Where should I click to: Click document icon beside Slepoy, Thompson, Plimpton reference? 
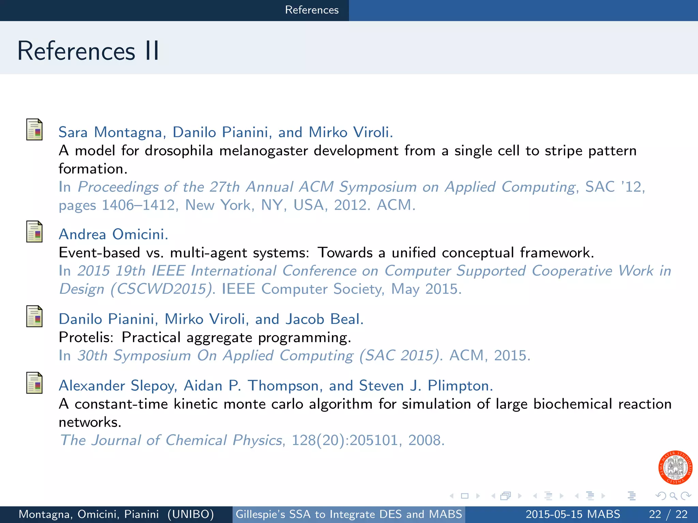pos(34,383)
